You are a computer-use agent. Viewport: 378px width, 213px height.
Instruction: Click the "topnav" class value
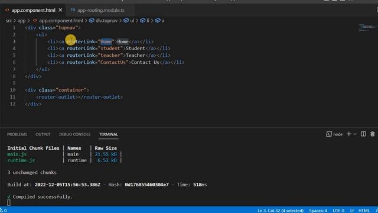tap(67, 28)
